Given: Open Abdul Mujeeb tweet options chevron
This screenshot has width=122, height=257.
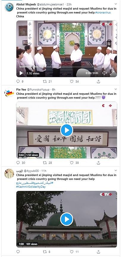Looking at the screenshot, I should click(116, 4).
